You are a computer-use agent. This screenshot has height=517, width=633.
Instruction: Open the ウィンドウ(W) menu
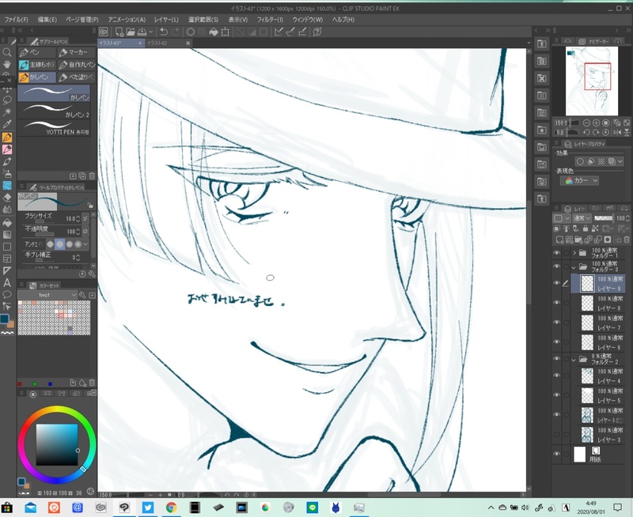pos(308,19)
